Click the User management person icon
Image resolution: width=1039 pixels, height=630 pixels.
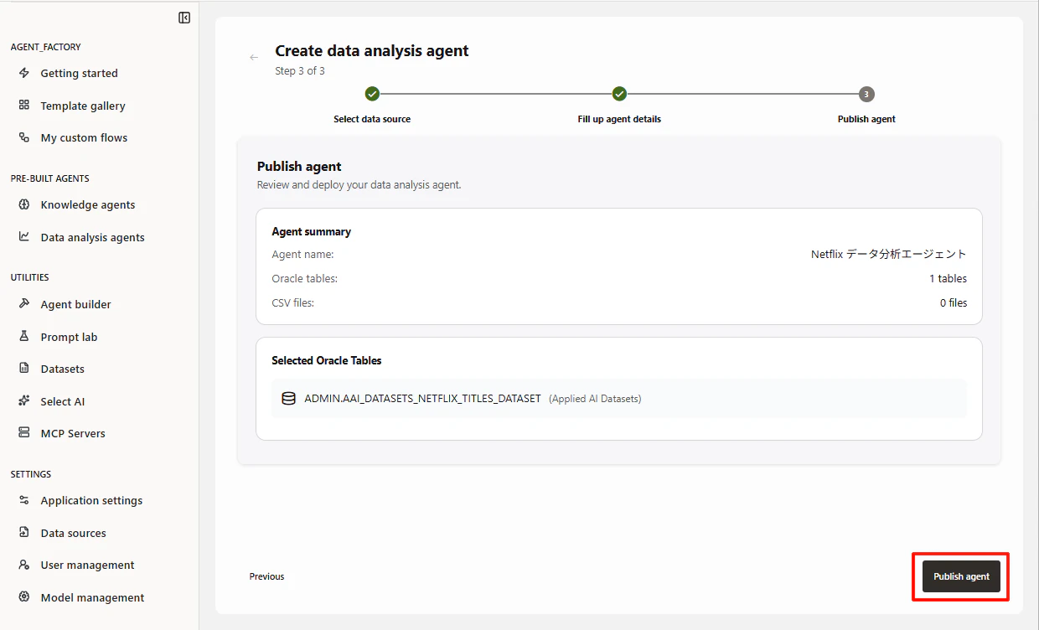click(x=24, y=565)
